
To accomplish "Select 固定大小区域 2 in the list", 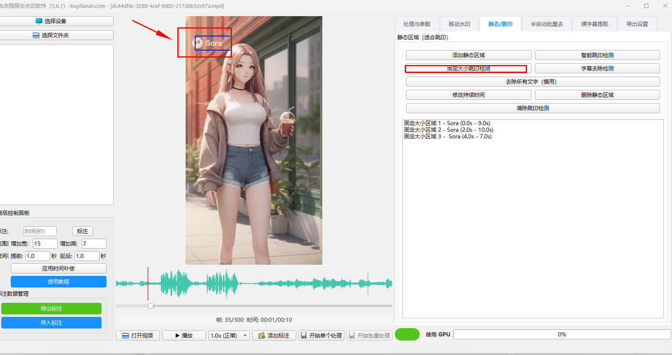I will click(x=449, y=130).
